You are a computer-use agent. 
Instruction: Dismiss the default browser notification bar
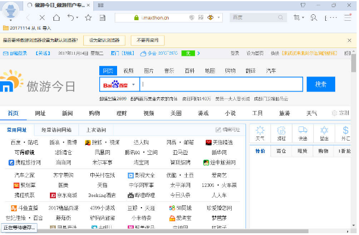(349, 40)
